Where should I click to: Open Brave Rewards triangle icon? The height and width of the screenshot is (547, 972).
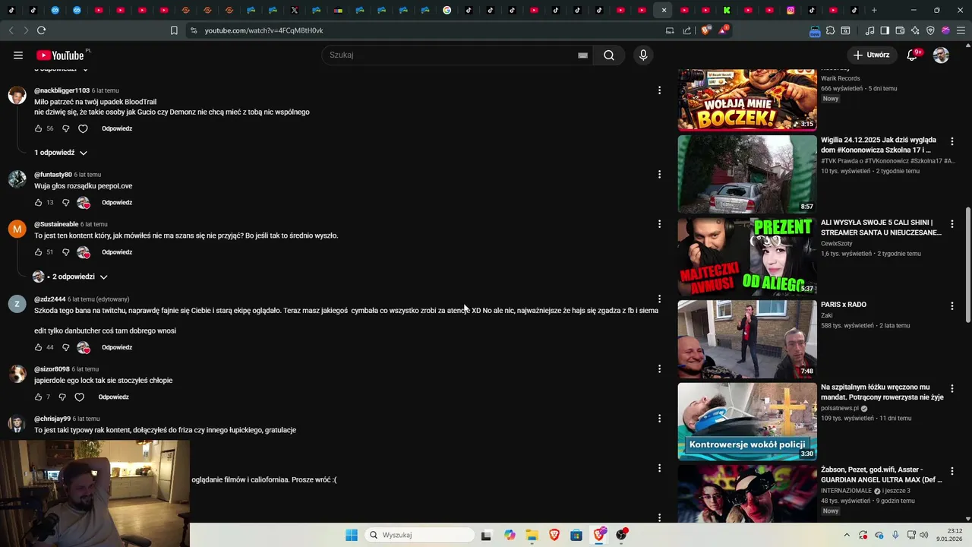coord(724,30)
